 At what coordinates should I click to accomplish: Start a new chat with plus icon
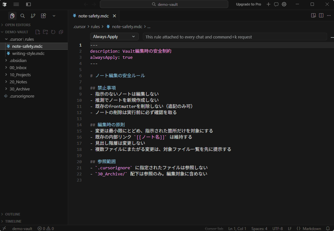[x=268, y=4]
